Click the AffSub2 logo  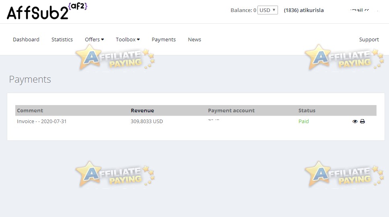pyautogui.click(x=47, y=11)
